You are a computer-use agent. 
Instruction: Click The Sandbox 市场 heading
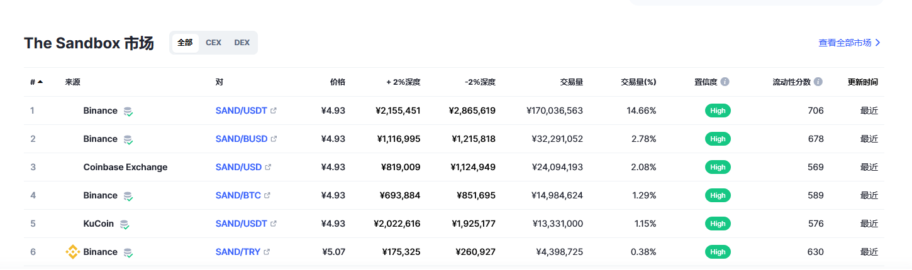(89, 43)
